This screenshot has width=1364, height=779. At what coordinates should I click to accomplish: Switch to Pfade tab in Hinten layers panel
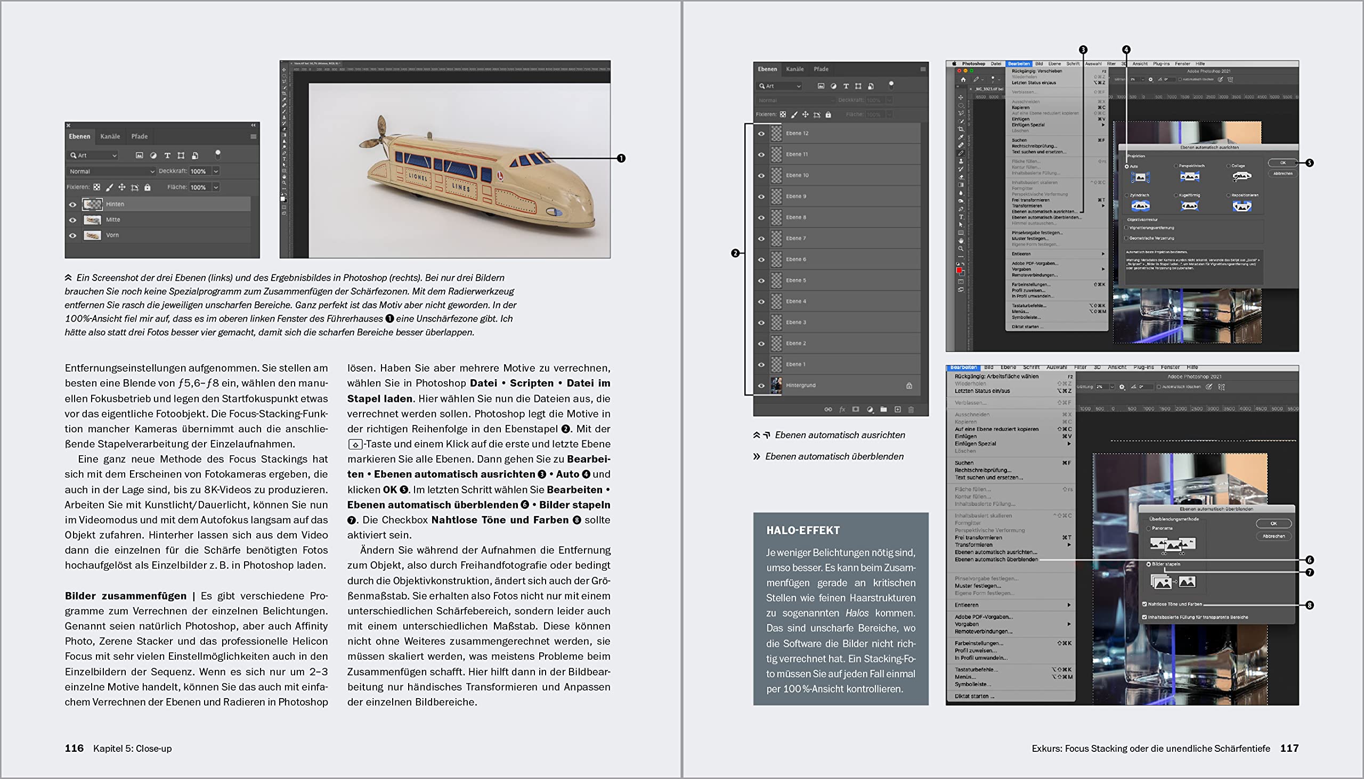point(140,136)
